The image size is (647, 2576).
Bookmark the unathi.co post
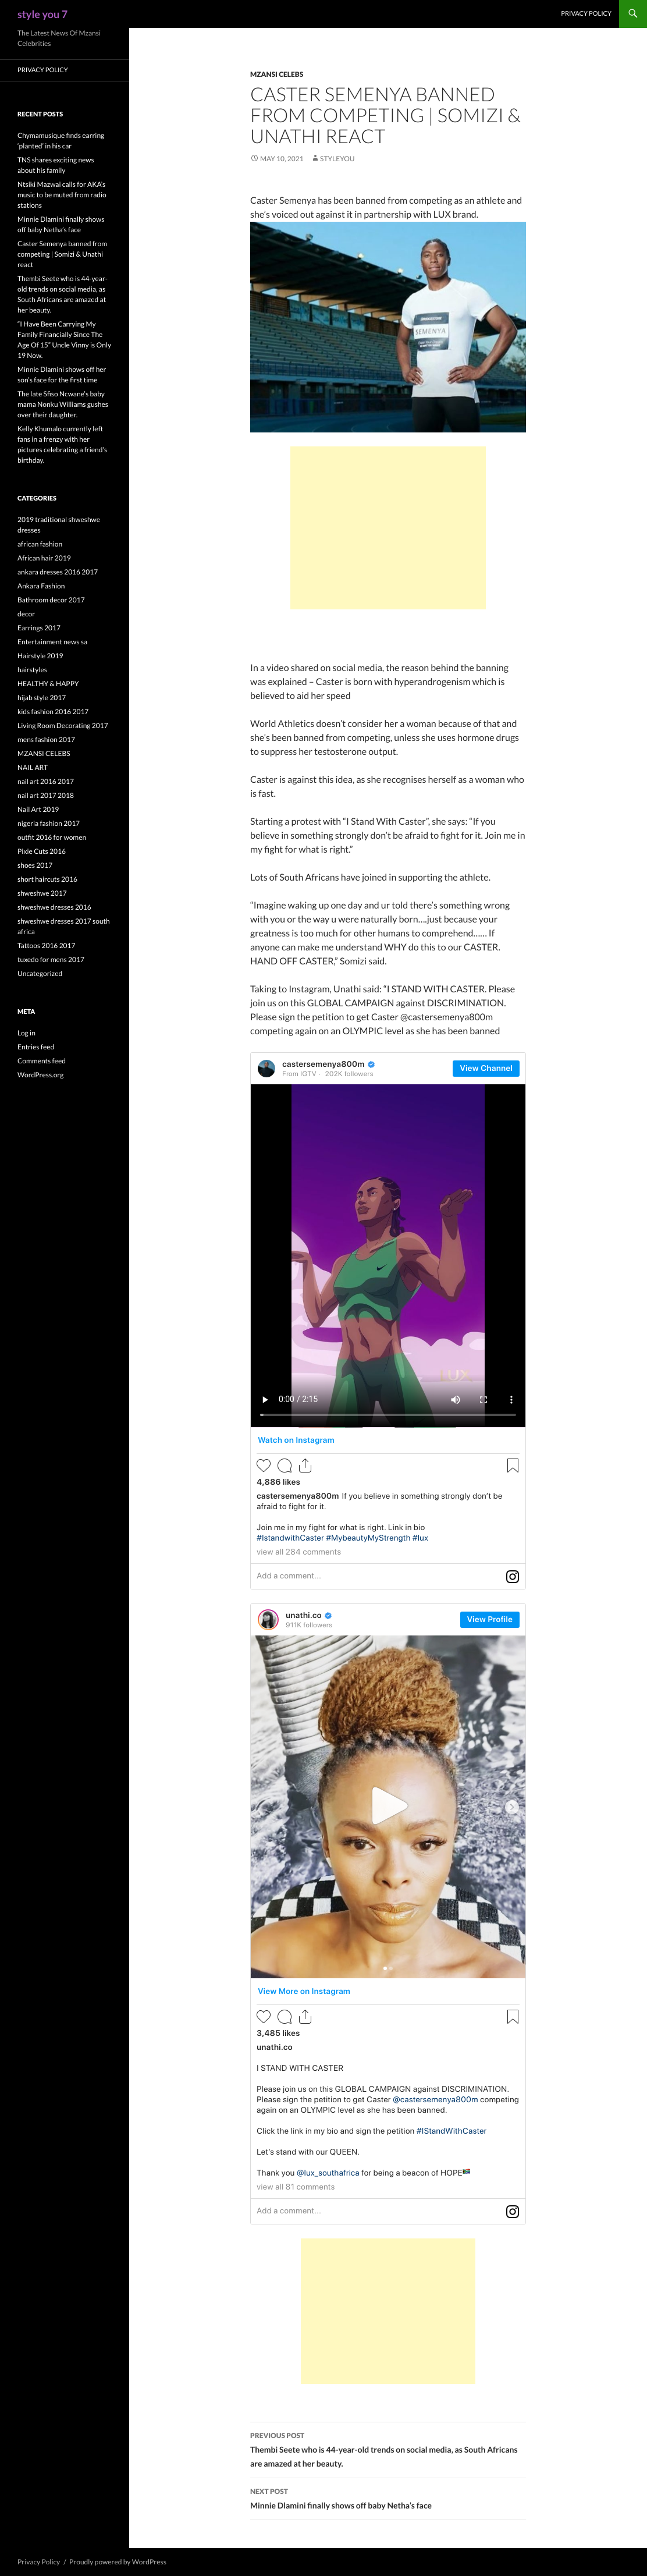[x=512, y=2016]
